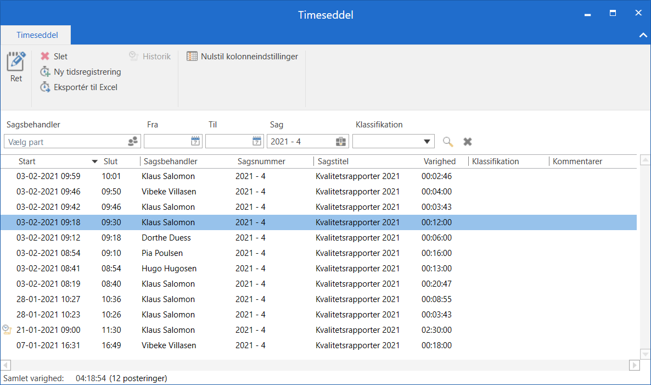Image resolution: width=651 pixels, height=385 pixels.
Task: Click the red Slet delete icon
Action: point(45,57)
